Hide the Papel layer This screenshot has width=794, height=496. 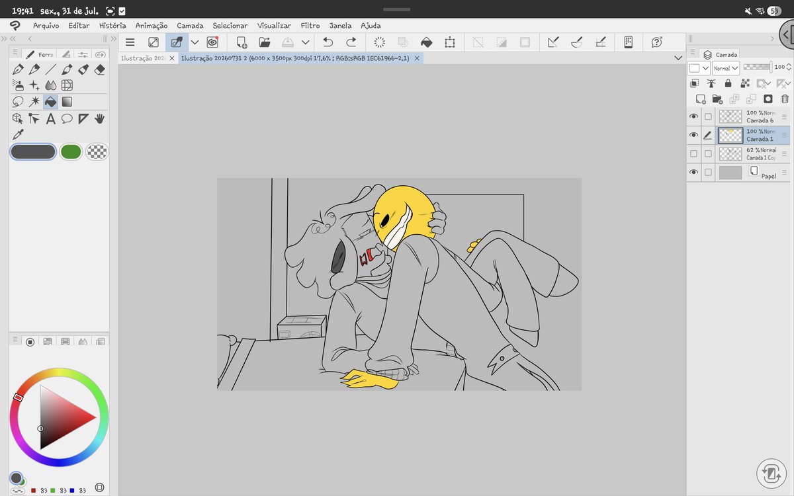(x=693, y=172)
